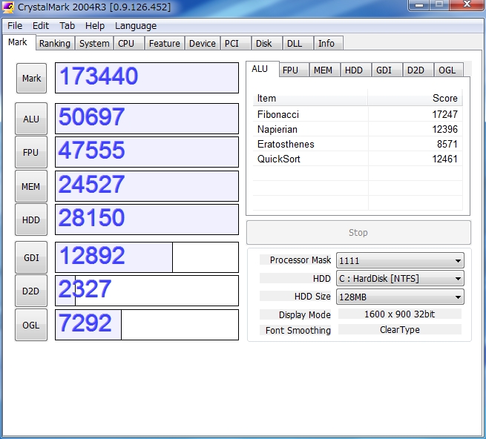Switch to the System tab
This screenshot has width=486, height=439.
pos(94,43)
